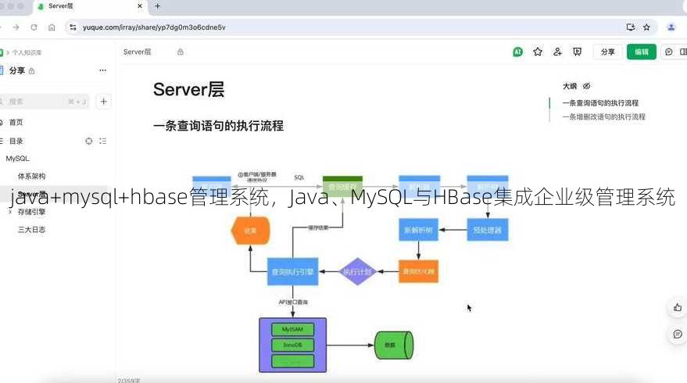Click lock icon beside Server层 title

coord(180,52)
